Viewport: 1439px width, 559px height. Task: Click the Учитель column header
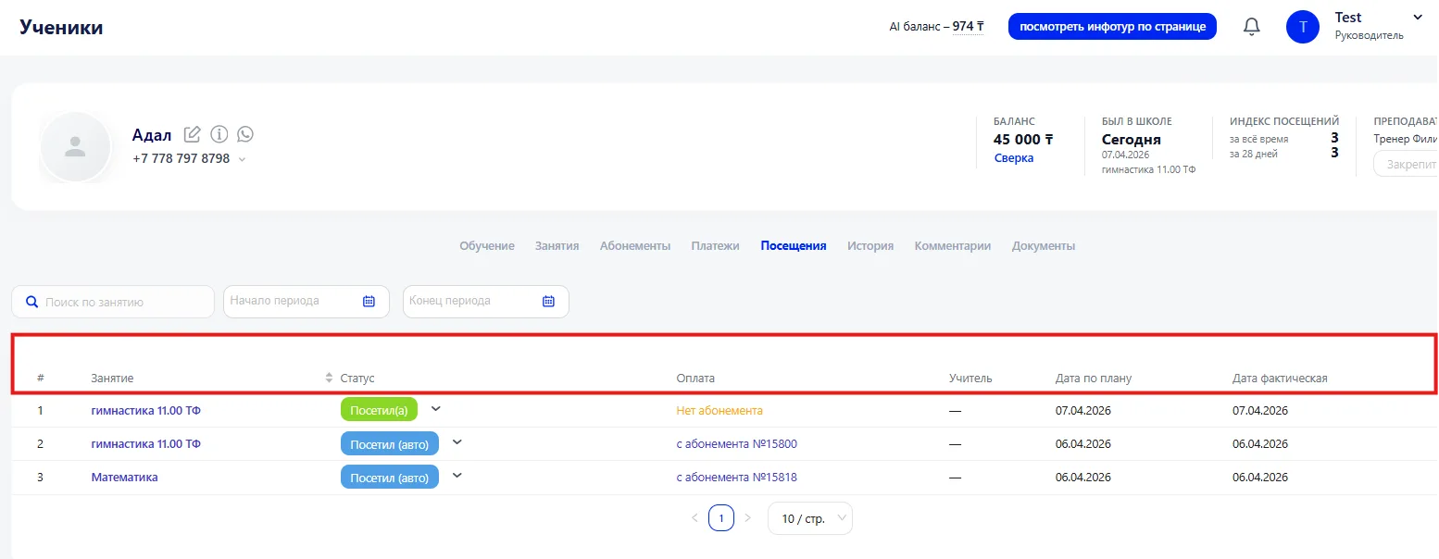(970, 378)
